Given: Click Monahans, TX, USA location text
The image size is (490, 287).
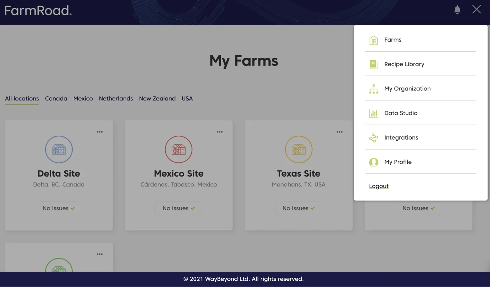Looking at the screenshot, I should 299,184.
